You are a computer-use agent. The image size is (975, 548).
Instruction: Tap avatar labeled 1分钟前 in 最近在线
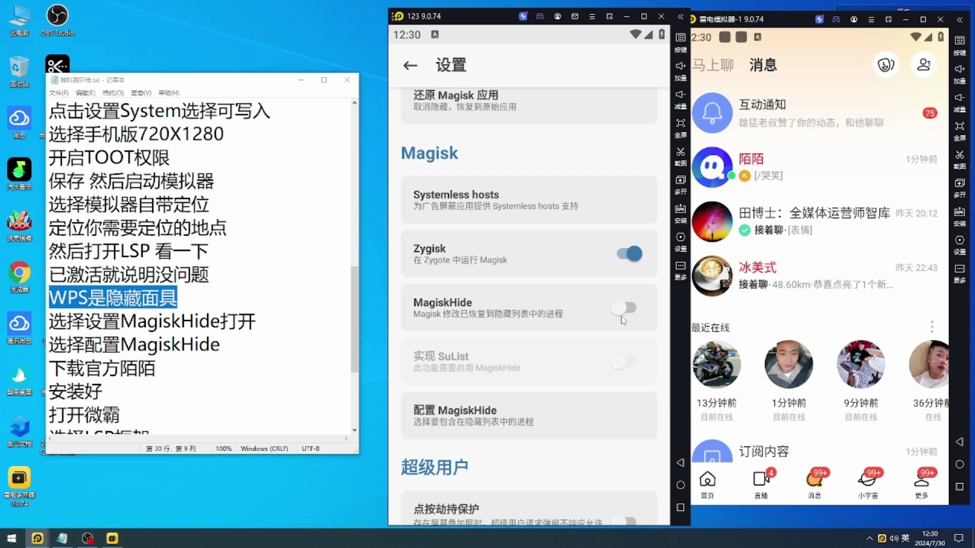pyautogui.click(x=789, y=364)
